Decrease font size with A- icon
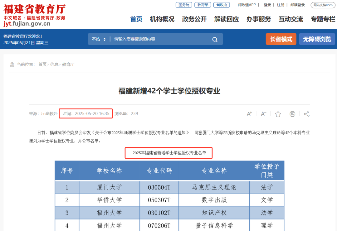Screen dimensions: 337x231 (x=263, y=114)
